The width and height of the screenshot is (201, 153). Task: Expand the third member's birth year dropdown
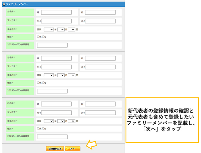[49, 121]
